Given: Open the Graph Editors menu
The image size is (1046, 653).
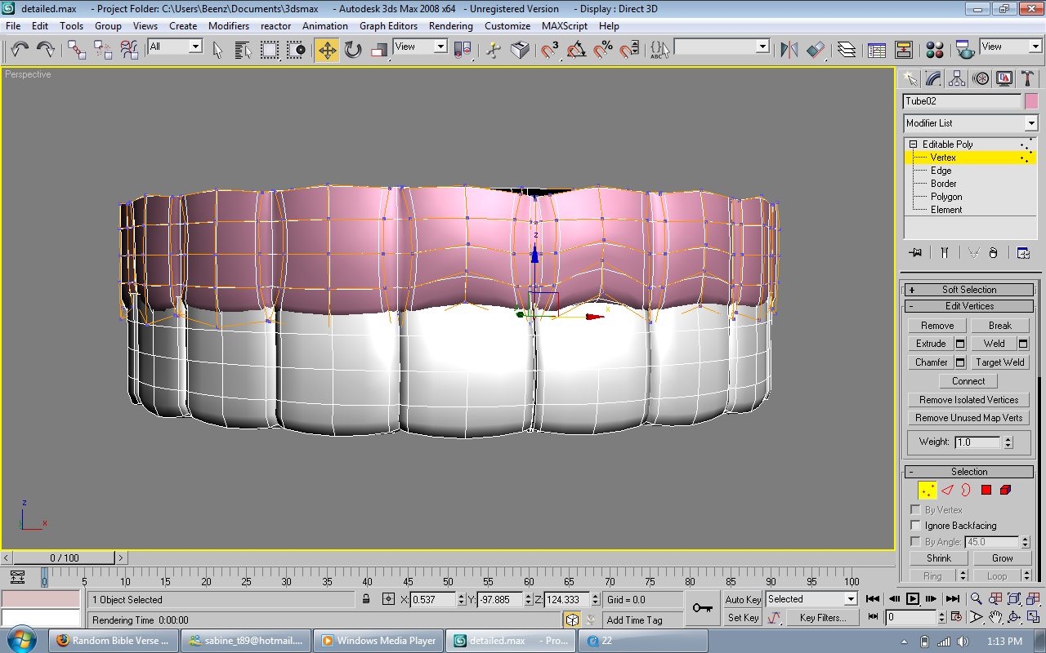Looking at the screenshot, I should 388,25.
